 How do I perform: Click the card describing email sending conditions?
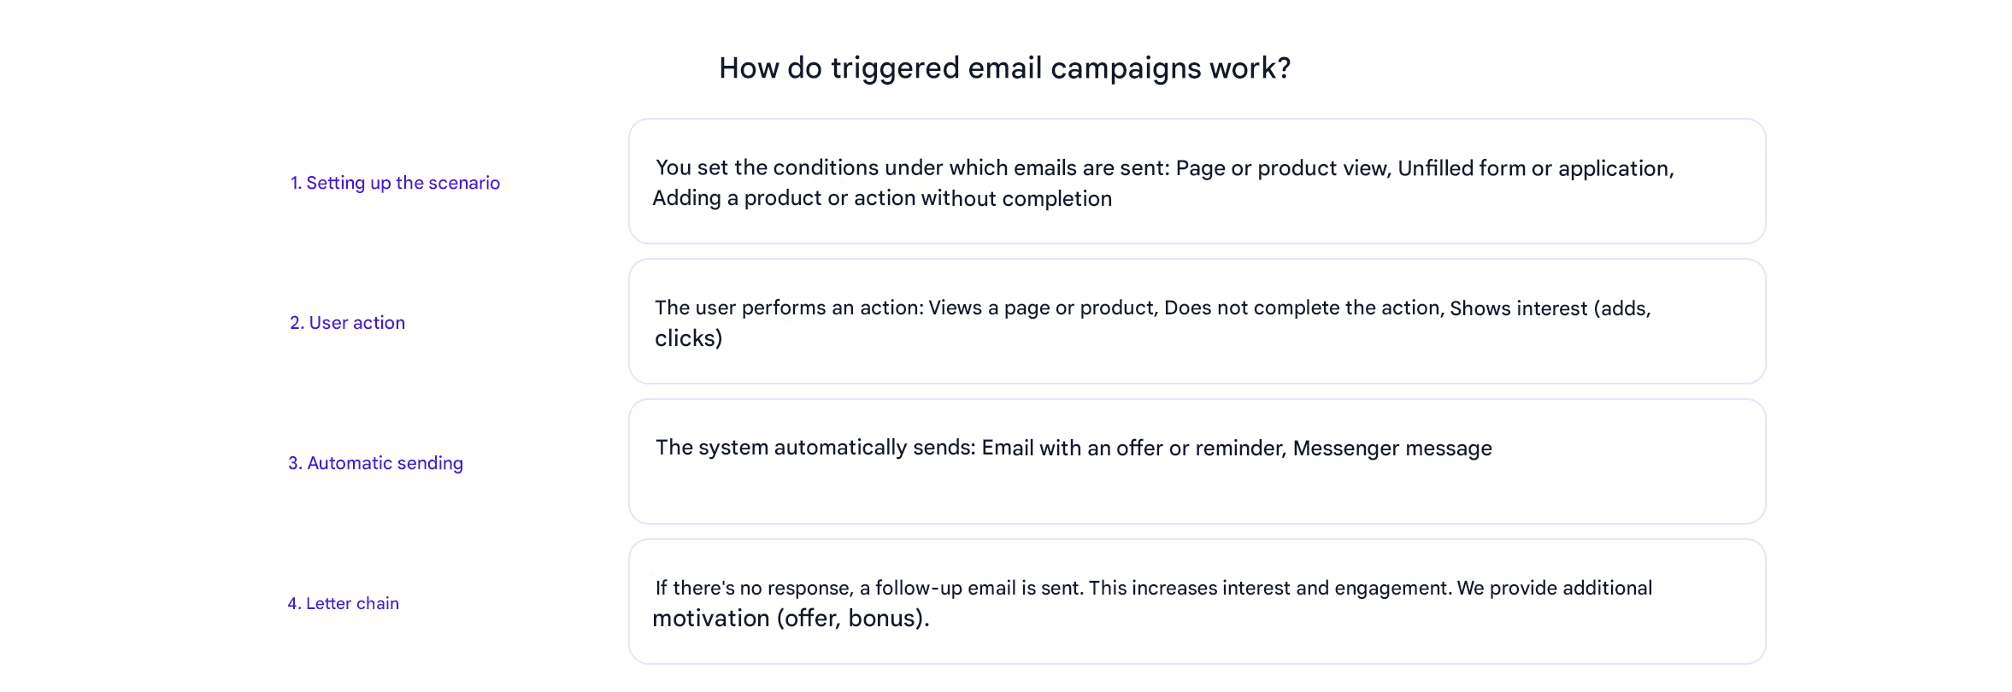1197,181
